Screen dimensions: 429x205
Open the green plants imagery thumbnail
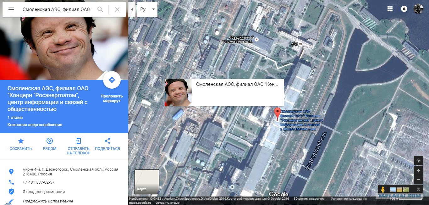406,190
